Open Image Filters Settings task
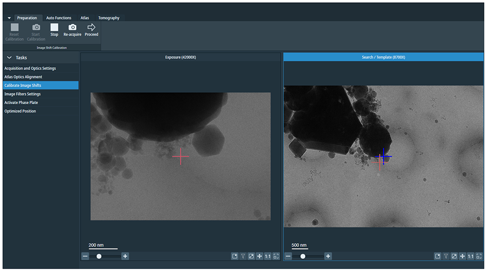This screenshot has height=271, width=487. coord(22,94)
